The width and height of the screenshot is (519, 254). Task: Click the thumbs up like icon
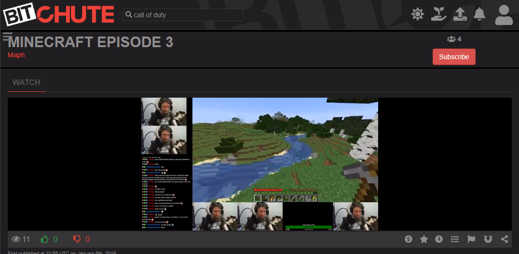click(45, 239)
